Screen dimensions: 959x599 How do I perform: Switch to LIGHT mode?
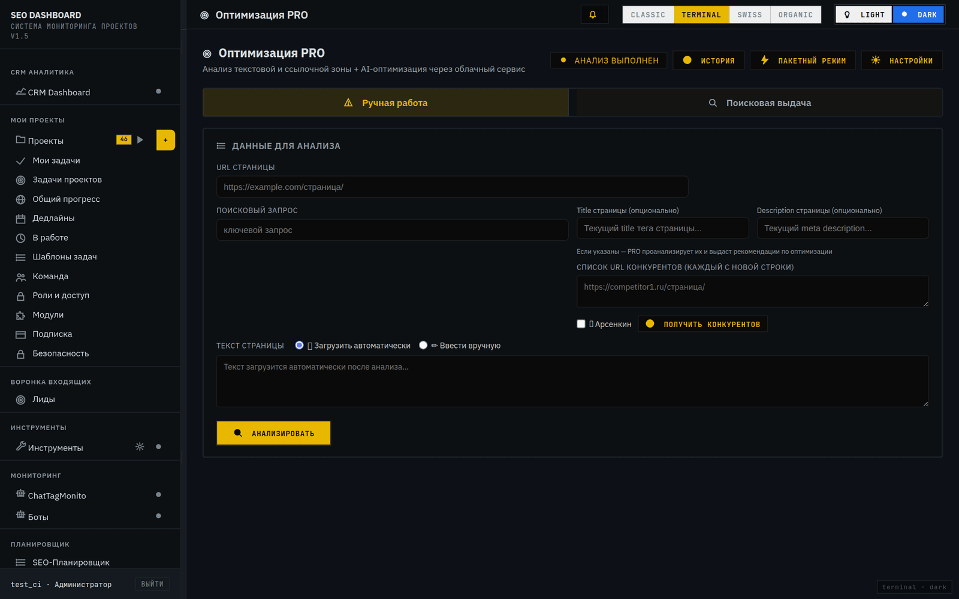click(864, 14)
